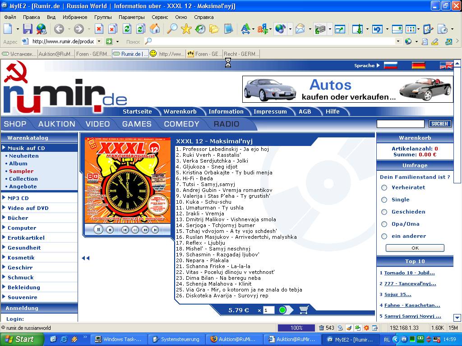Expand the Video auf DVD category
Image resolution: width=462 pixels, height=346 pixels.
28,208
